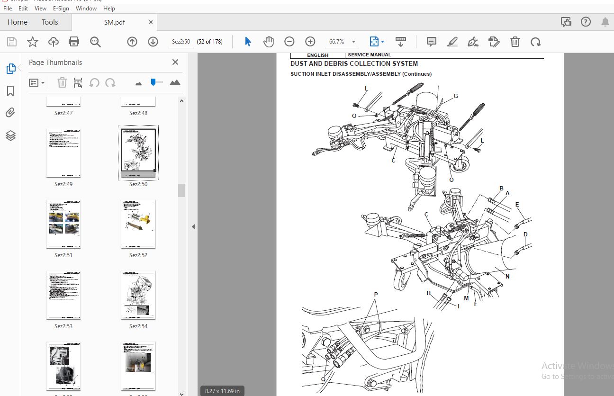Go to next page arrow
The image size is (614, 396).
coord(153,42)
